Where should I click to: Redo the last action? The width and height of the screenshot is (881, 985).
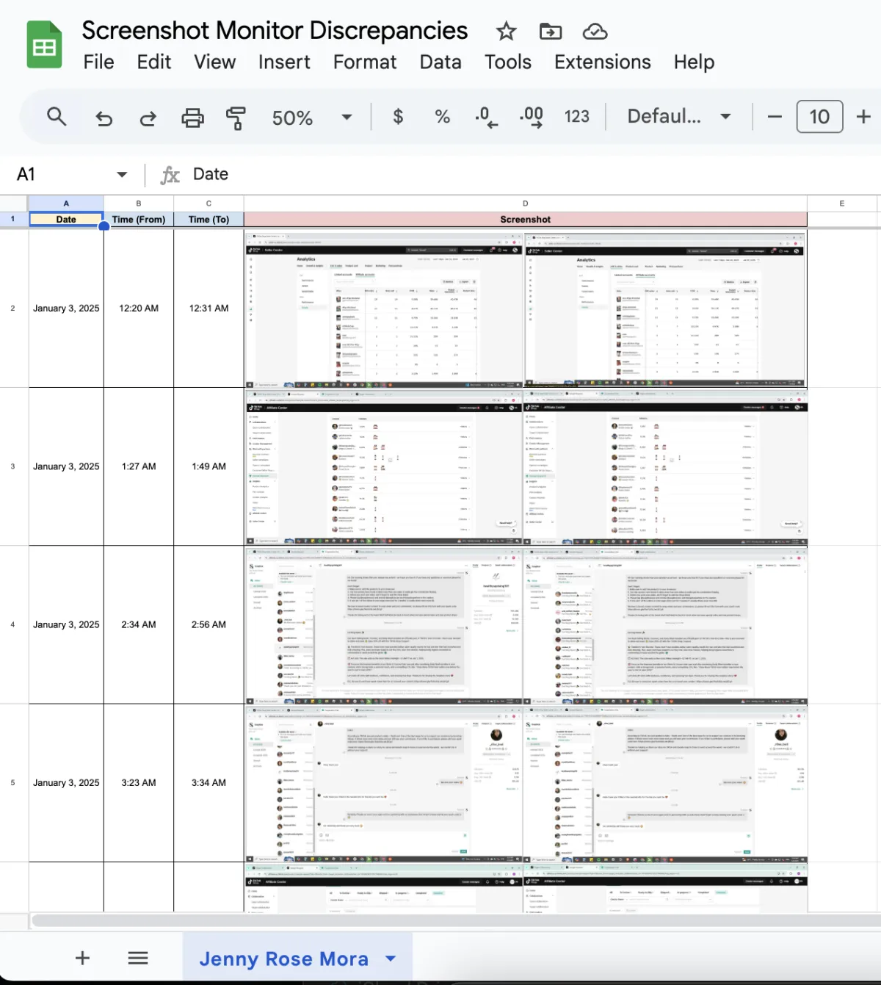pos(148,118)
